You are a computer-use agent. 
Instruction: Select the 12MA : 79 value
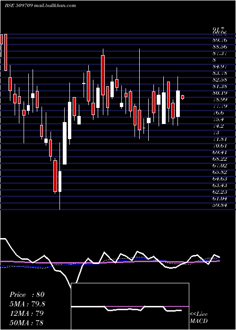(26, 313)
